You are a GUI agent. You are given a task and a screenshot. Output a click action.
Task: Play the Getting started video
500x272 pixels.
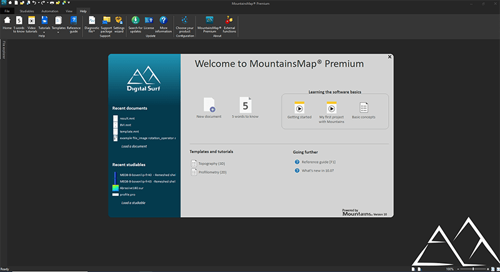tap(299, 110)
